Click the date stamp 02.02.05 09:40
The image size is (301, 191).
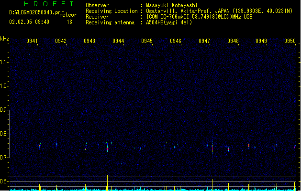click(29, 22)
